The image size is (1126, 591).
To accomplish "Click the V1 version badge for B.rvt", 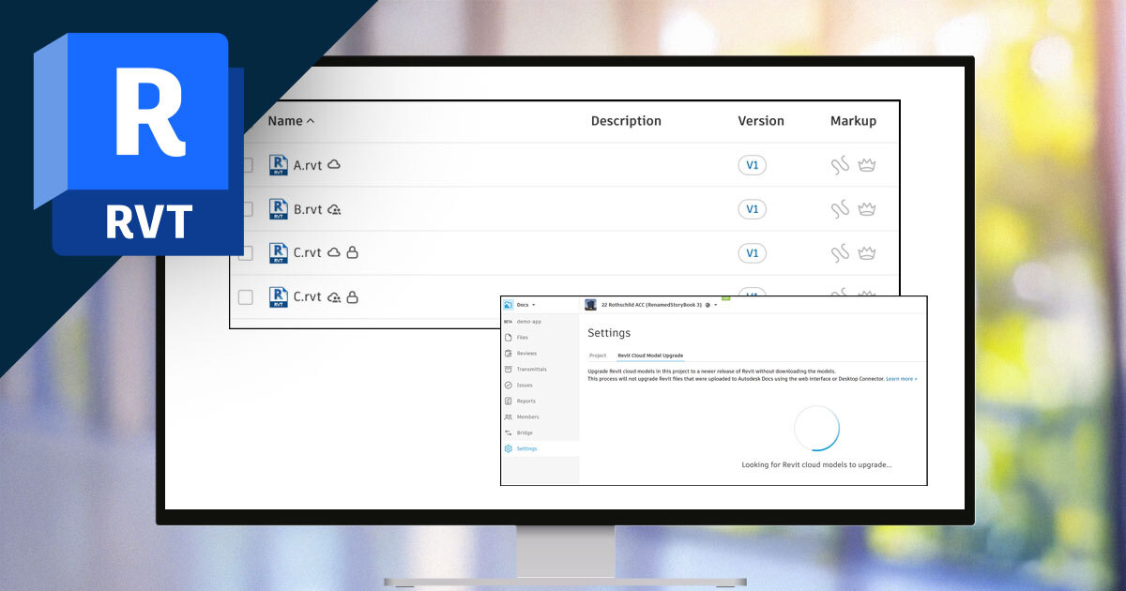I will 752,209.
